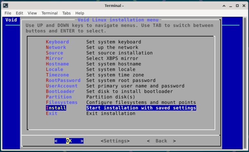Close the Terminal window
This screenshot has width=249, height=152.
[x=244, y=6]
